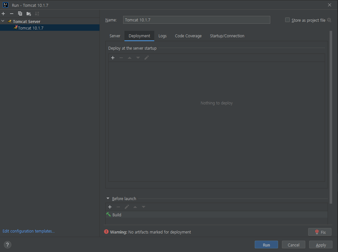The image size is (338, 252).
Task: Switch to the Server tab
Action: tap(115, 36)
